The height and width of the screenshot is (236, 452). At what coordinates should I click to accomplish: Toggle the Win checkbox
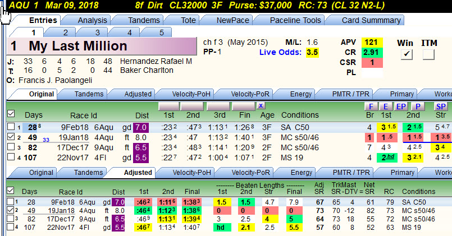click(x=407, y=54)
